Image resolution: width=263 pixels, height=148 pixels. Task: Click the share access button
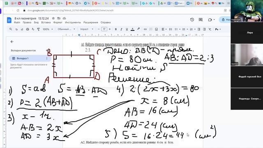tap(225, 20)
